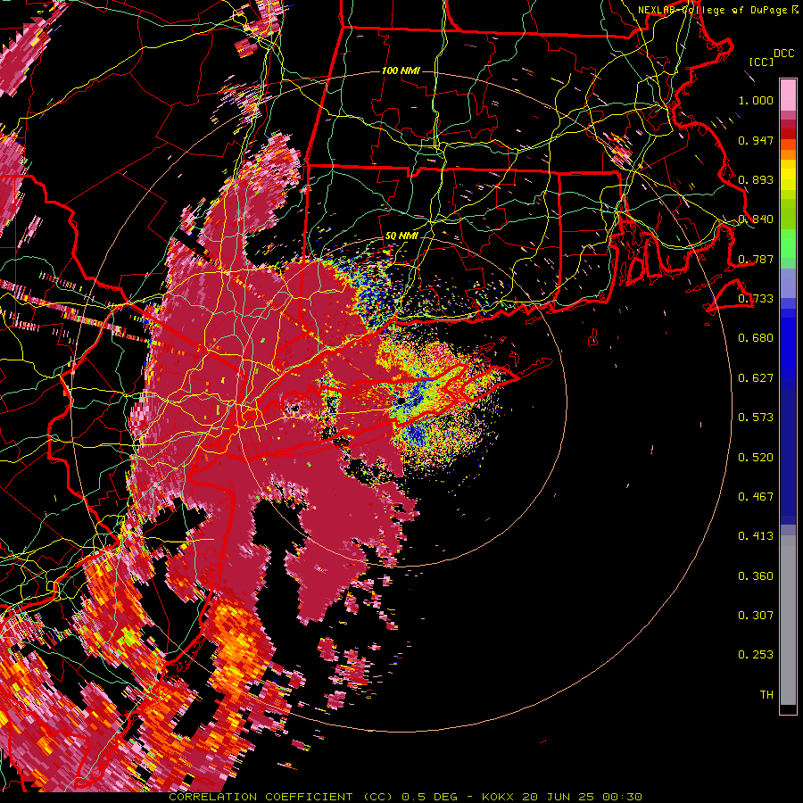The width and height of the screenshot is (803, 803).
Task: Click the CORRELATION COEFFICIENT (CC) caption text
Action: point(281,797)
